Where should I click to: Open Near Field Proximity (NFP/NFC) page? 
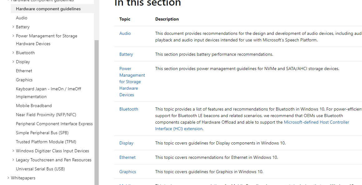click(46, 115)
